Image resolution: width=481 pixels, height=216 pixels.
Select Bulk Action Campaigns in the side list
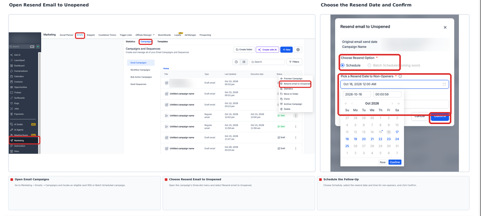pos(141,77)
